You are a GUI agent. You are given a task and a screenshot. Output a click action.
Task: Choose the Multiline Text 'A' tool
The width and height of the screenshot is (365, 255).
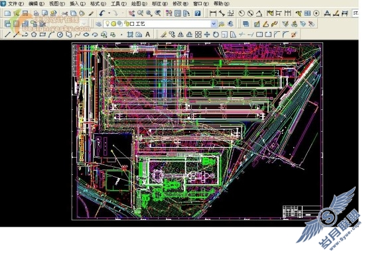point(147,34)
